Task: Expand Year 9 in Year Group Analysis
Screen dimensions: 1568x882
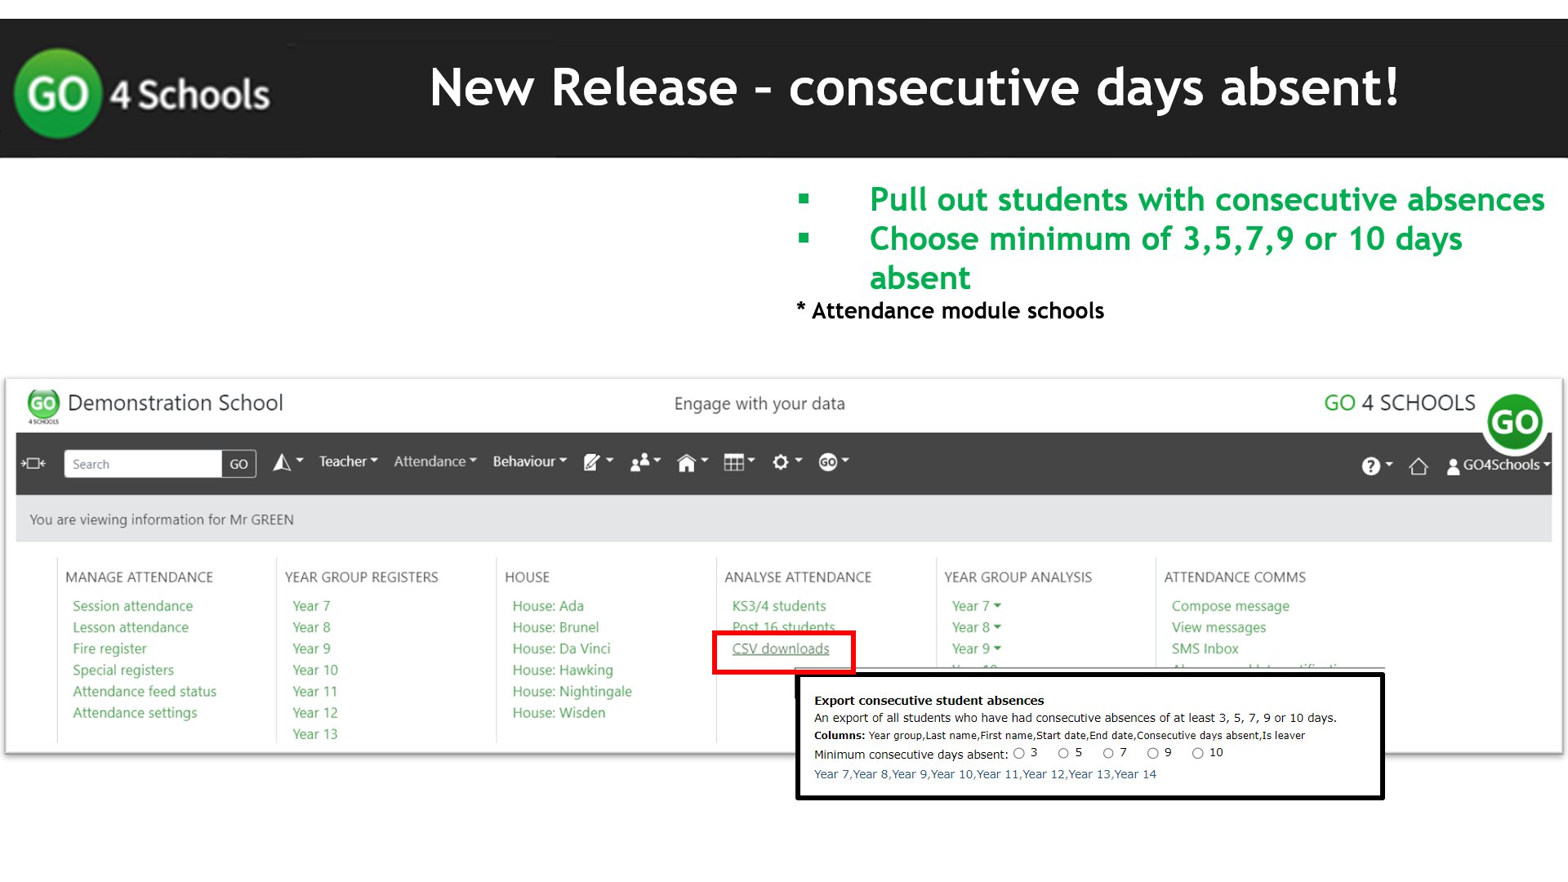Action: (976, 648)
